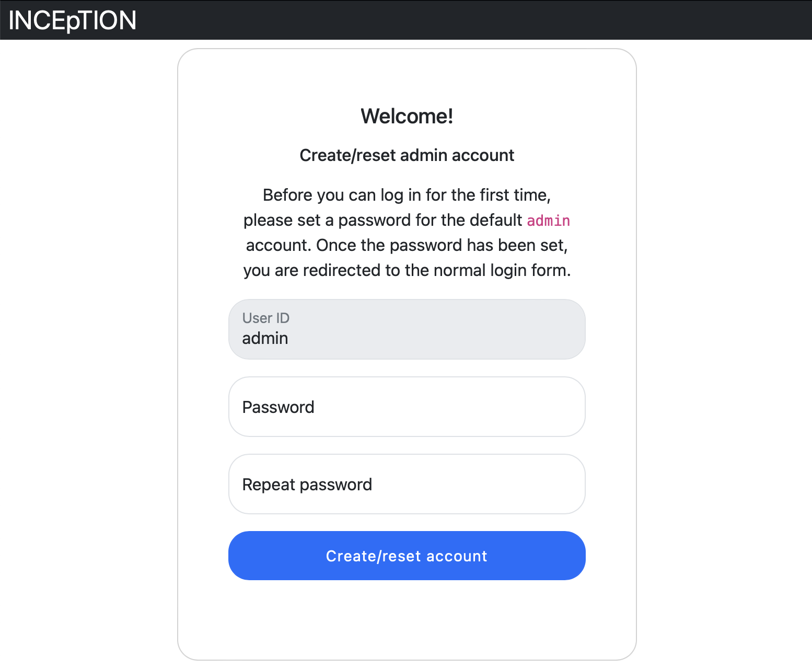Image resolution: width=812 pixels, height=668 pixels.
Task: Focus the Password field to type
Action: 407,407
